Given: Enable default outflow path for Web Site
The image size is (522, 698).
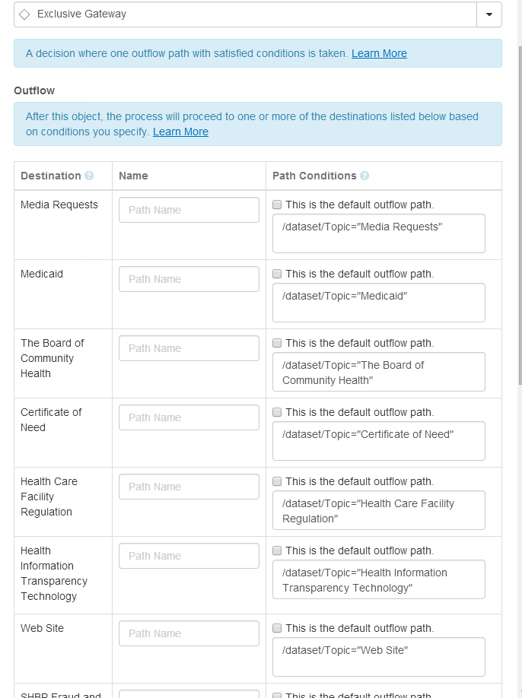Looking at the screenshot, I should pyautogui.click(x=277, y=628).
